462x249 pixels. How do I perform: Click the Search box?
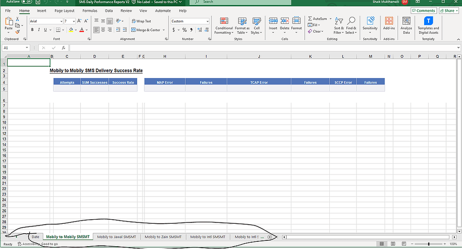coord(240,2)
